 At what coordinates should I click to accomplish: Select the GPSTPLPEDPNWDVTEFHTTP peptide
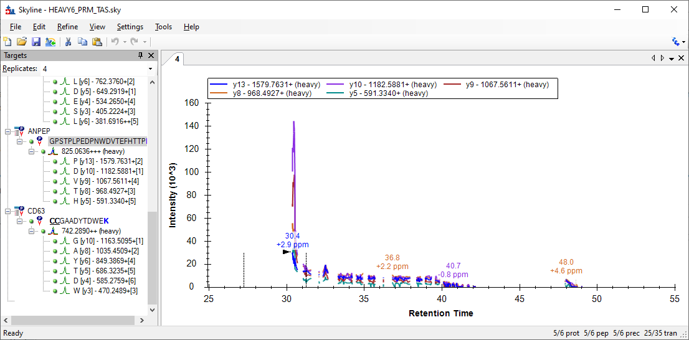point(98,141)
